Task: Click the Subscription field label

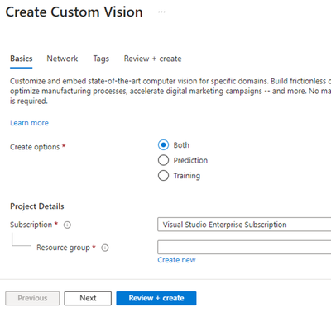Action: click(x=31, y=225)
